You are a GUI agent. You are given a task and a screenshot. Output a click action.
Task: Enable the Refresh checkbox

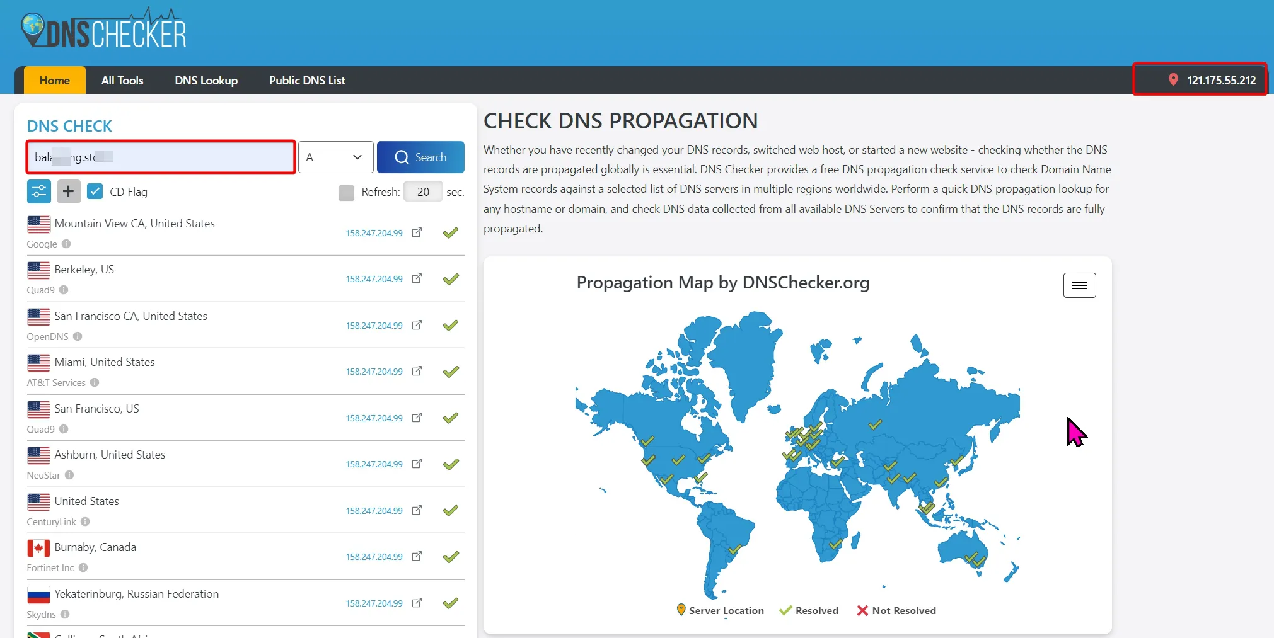click(x=346, y=193)
